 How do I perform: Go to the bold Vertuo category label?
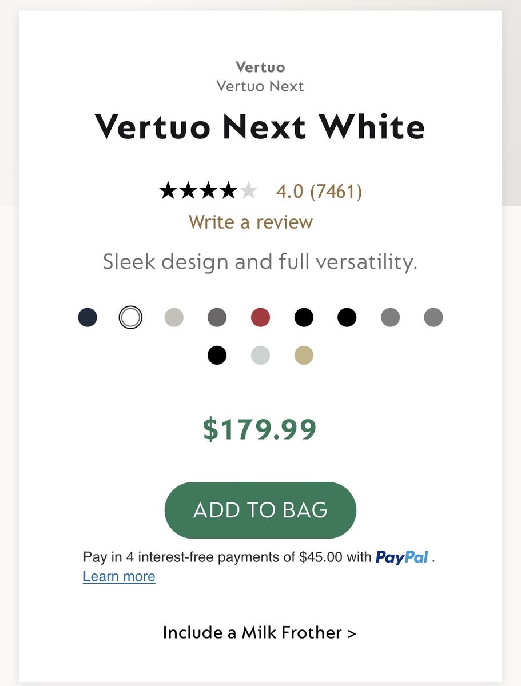coord(260,67)
